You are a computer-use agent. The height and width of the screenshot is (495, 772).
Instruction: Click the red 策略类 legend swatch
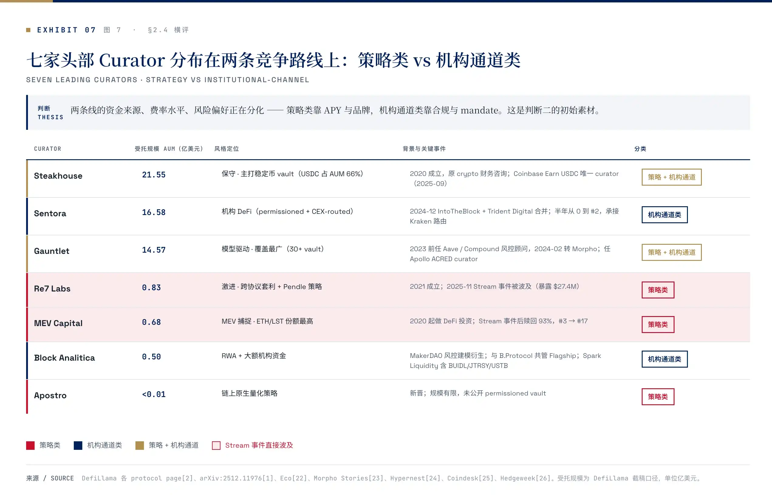pyautogui.click(x=30, y=446)
